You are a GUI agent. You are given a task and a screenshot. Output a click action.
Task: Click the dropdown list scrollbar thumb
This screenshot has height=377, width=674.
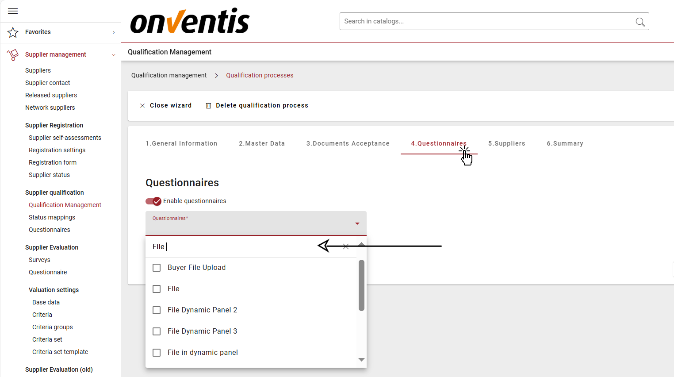coord(361,285)
